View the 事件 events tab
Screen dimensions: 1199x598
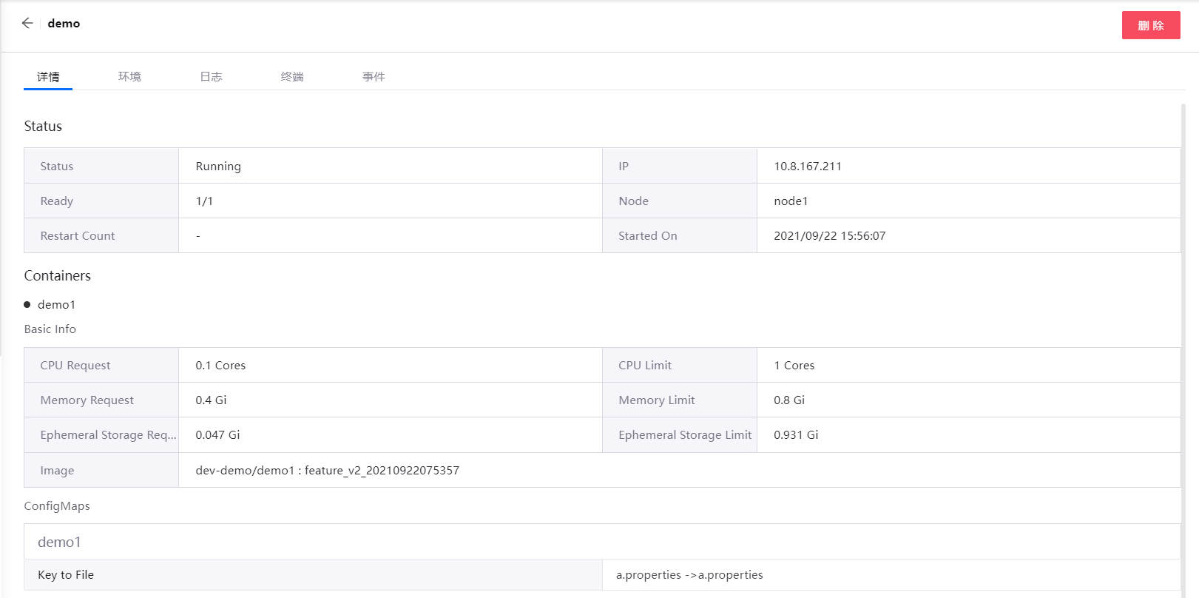point(374,77)
